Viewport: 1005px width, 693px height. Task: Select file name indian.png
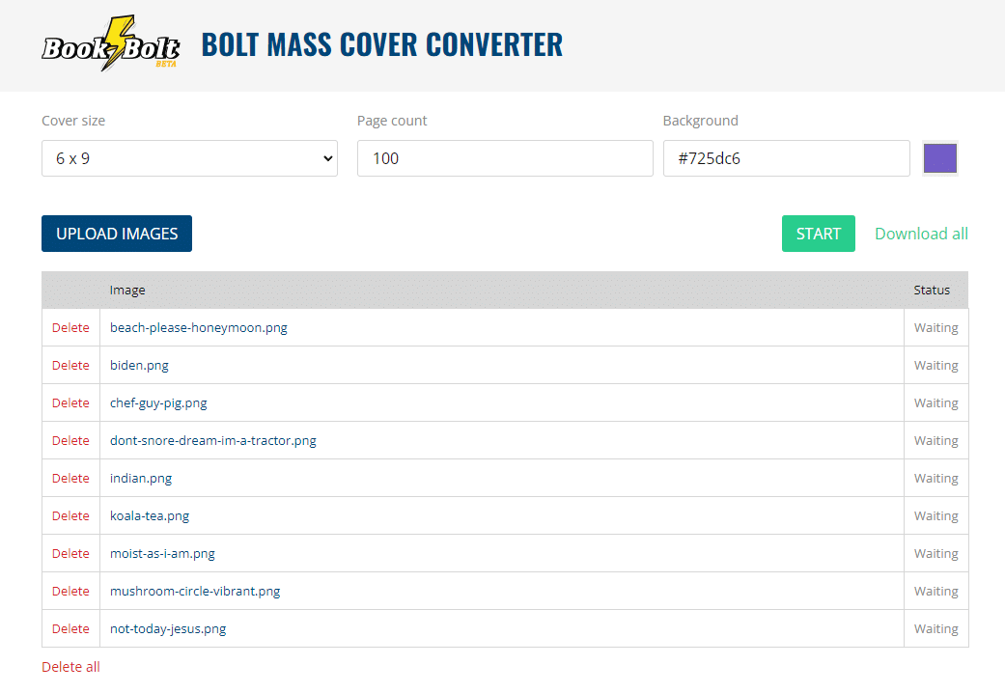(141, 478)
